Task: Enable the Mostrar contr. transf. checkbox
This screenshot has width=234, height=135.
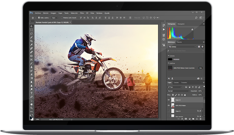Action: [x=62, y=18]
